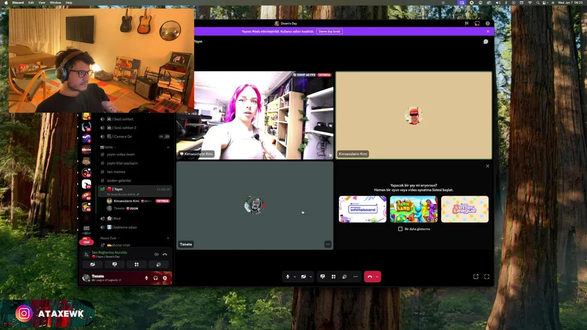The height and width of the screenshot is (330, 587).
Task: Open the inbox icon in Discord title bar
Action: [477, 23]
